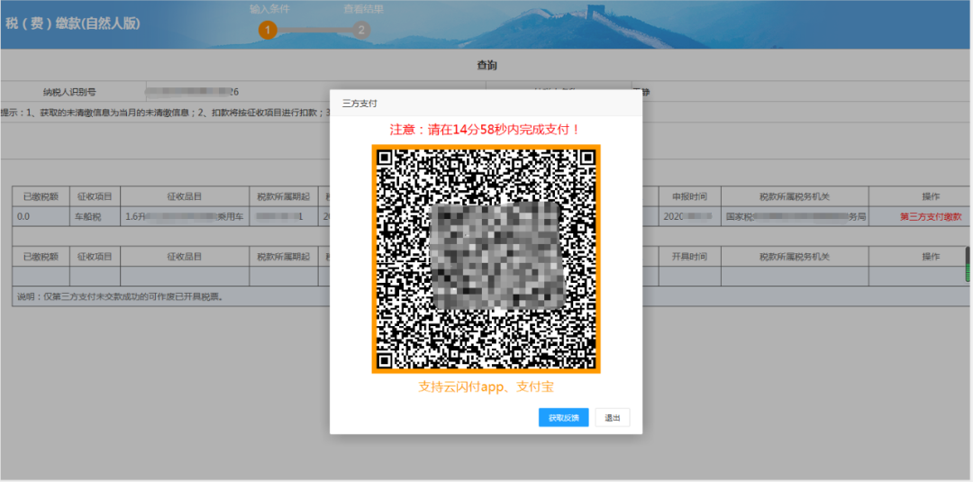Click the 车船税 cell
This screenshot has height=482, width=973.
[95, 216]
